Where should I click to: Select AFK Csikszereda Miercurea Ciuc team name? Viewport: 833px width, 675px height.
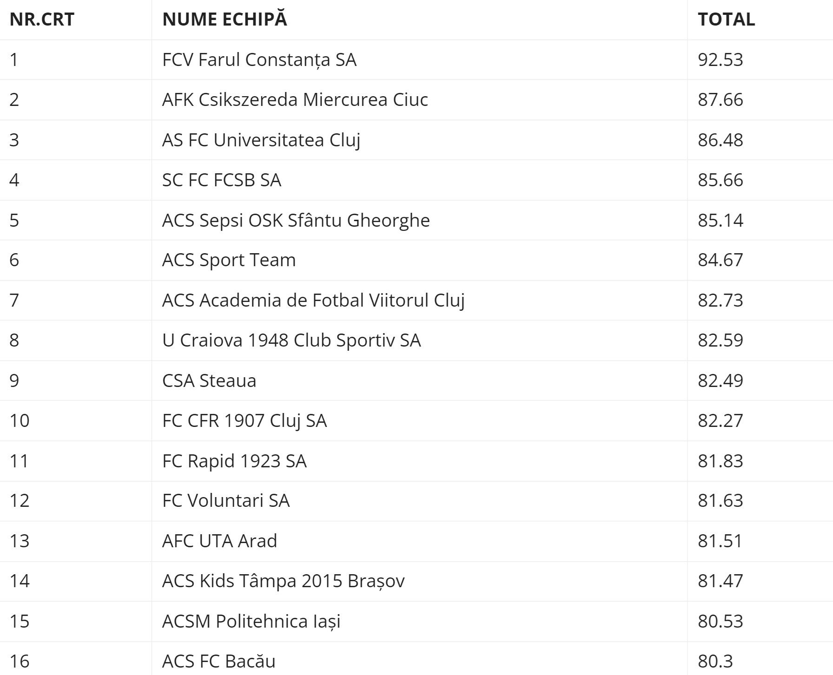295,100
